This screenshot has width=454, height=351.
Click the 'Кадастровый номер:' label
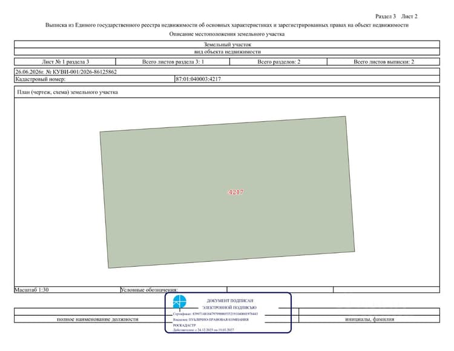click(40, 79)
